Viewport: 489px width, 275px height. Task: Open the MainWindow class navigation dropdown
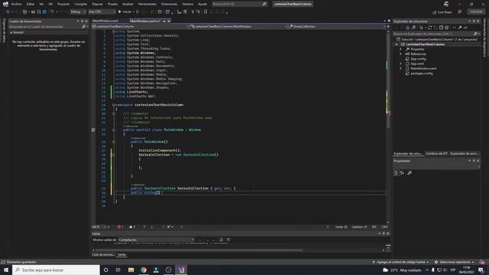[238, 27]
